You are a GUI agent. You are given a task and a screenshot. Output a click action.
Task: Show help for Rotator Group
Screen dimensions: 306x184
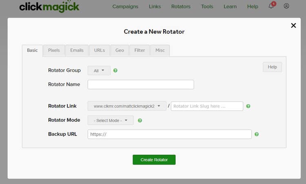point(115,70)
